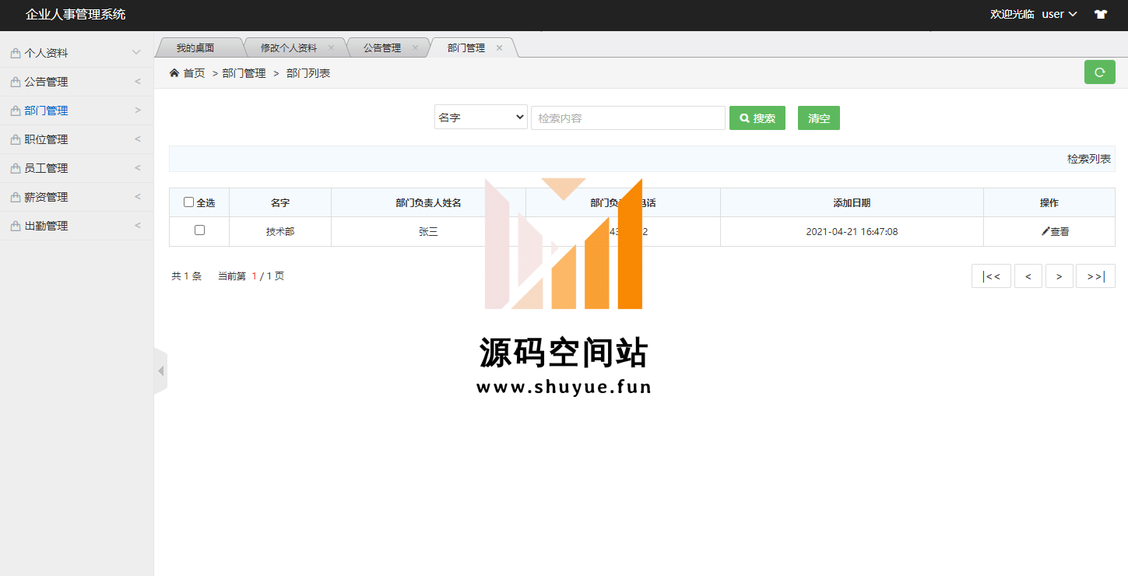Collapse the sidebar using the arrow handle
This screenshot has height=576, width=1128.
click(160, 371)
